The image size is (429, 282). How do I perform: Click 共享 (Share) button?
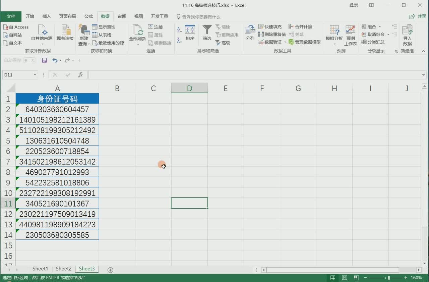[x=418, y=16]
